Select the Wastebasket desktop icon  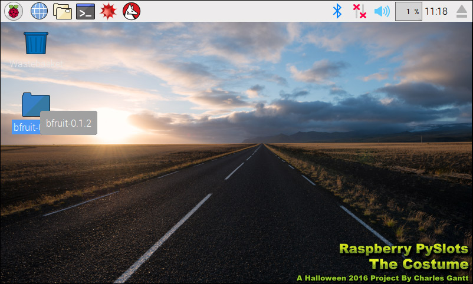coord(36,43)
